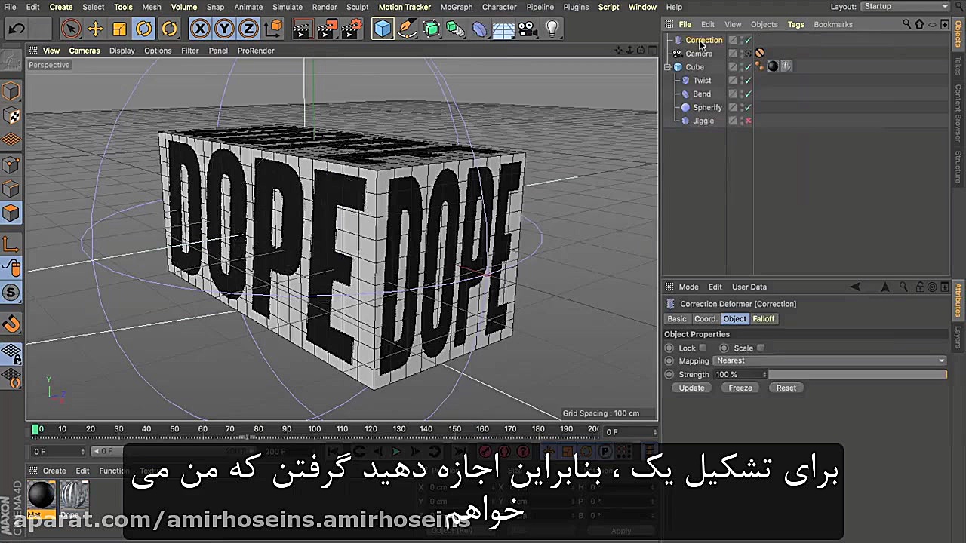Activate the Scale tool icon
Screen dimensions: 966x543
tap(119, 29)
